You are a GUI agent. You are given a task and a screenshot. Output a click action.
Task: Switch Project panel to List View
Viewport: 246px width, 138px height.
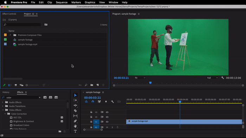pyautogui.click(x=10, y=85)
